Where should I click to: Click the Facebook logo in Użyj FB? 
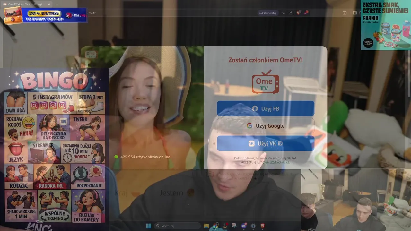point(255,109)
